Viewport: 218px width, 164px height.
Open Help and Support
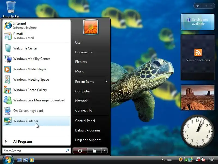[91, 140]
